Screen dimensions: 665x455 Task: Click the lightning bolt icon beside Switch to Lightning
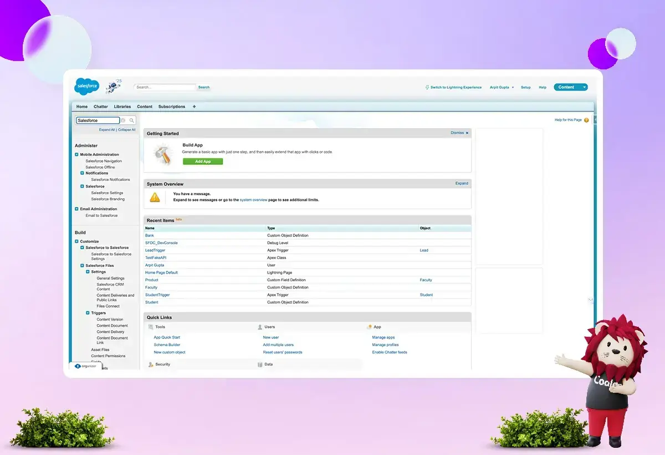click(427, 87)
